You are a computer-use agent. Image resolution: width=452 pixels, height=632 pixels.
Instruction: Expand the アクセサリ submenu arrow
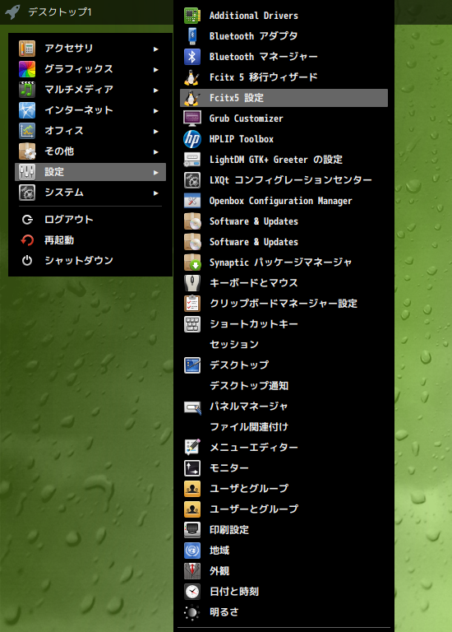coord(156,49)
